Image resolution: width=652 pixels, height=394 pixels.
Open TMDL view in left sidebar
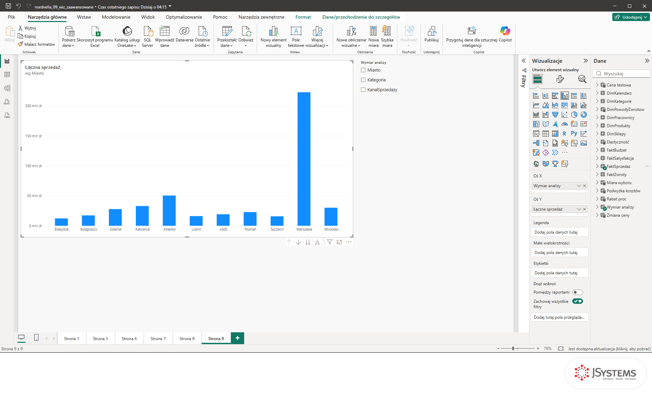click(7, 115)
